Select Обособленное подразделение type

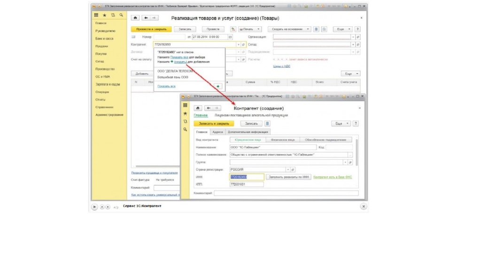click(x=326, y=140)
